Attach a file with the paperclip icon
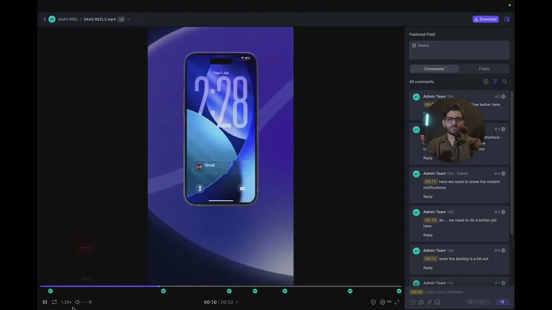The width and height of the screenshot is (552, 310). pos(430,302)
